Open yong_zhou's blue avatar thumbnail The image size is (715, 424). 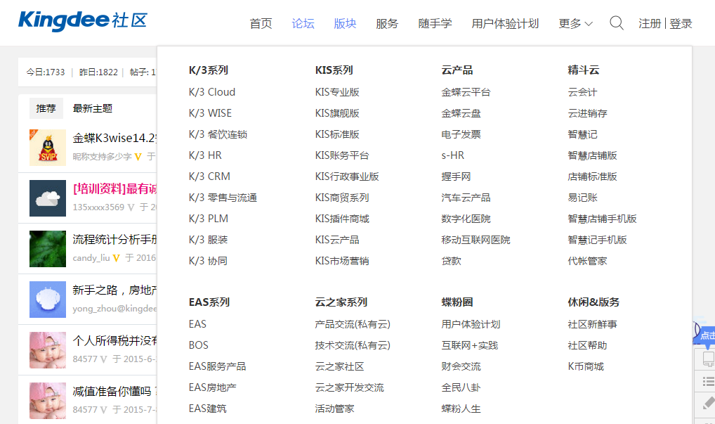[x=48, y=300]
